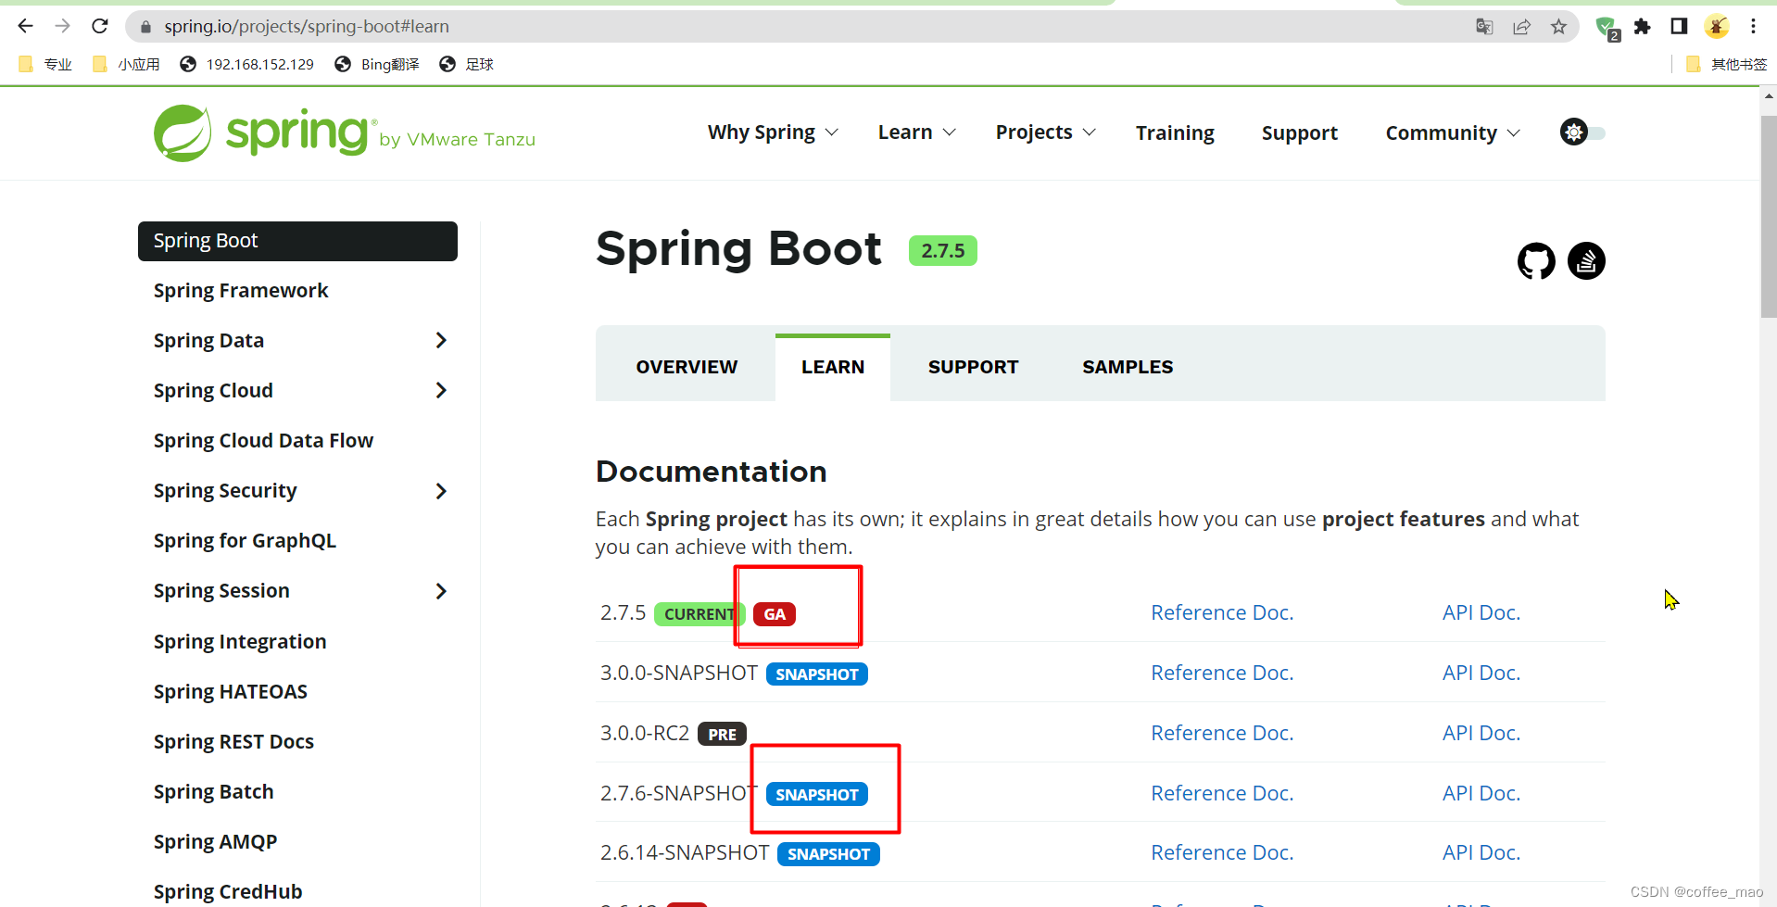Open API Doc. for 3.0.0-SNAPSHOT
Viewport: 1777px width, 907px height.
[1481, 673]
